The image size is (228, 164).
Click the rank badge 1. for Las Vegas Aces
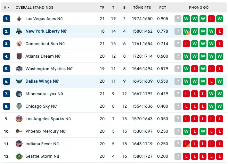pos(7,19)
